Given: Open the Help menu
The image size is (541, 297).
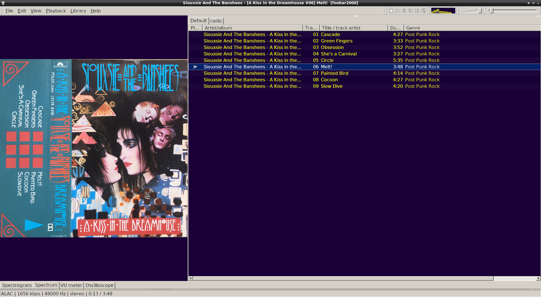Looking at the screenshot, I should (96, 11).
